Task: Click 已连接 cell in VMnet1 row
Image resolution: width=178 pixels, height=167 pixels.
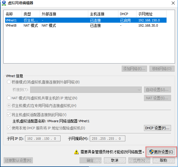Action: click(x=95, y=20)
